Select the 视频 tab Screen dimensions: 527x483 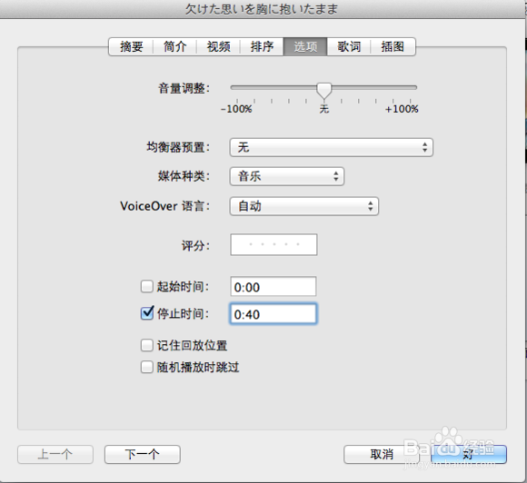[218, 46]
